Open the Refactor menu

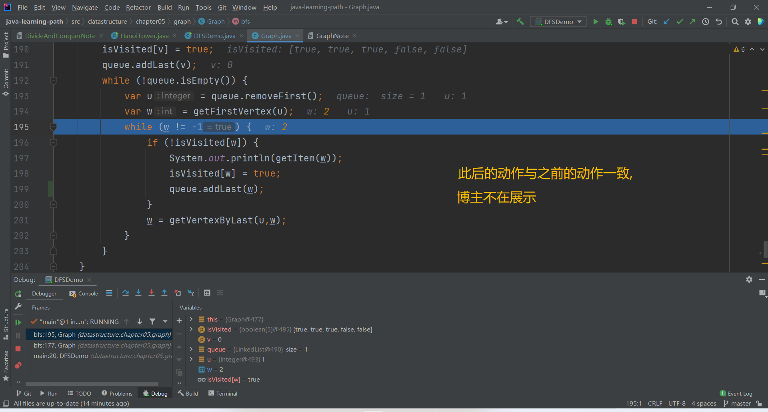(x=138, y=7)
